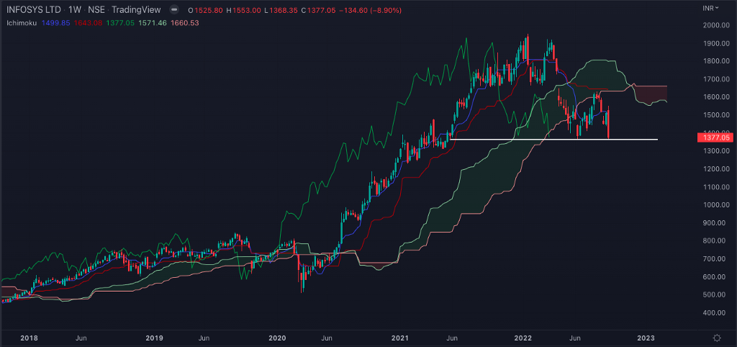Click Ichimoku blue value 1499.85
The image size is (737, 347).
click(x=55, y=22)
